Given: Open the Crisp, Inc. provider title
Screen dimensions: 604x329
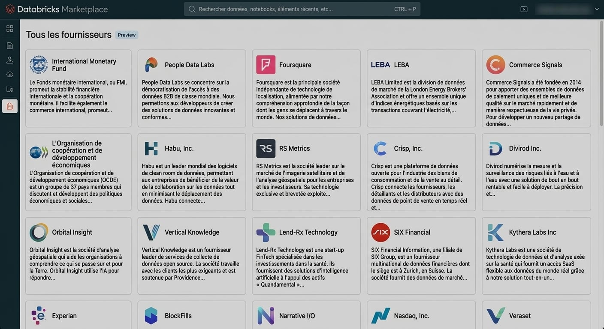Looking at the screenshot, I should pyautogui.click(x=408, y=149).
